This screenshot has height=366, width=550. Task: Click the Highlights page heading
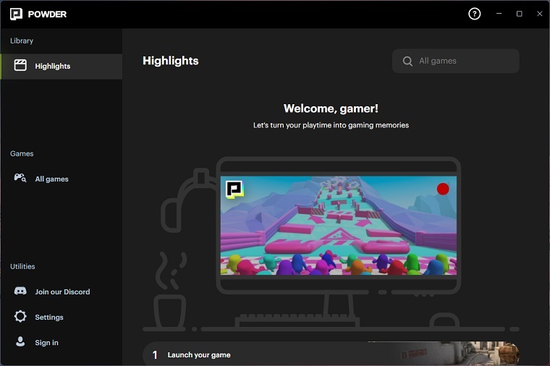pos(171,61)
